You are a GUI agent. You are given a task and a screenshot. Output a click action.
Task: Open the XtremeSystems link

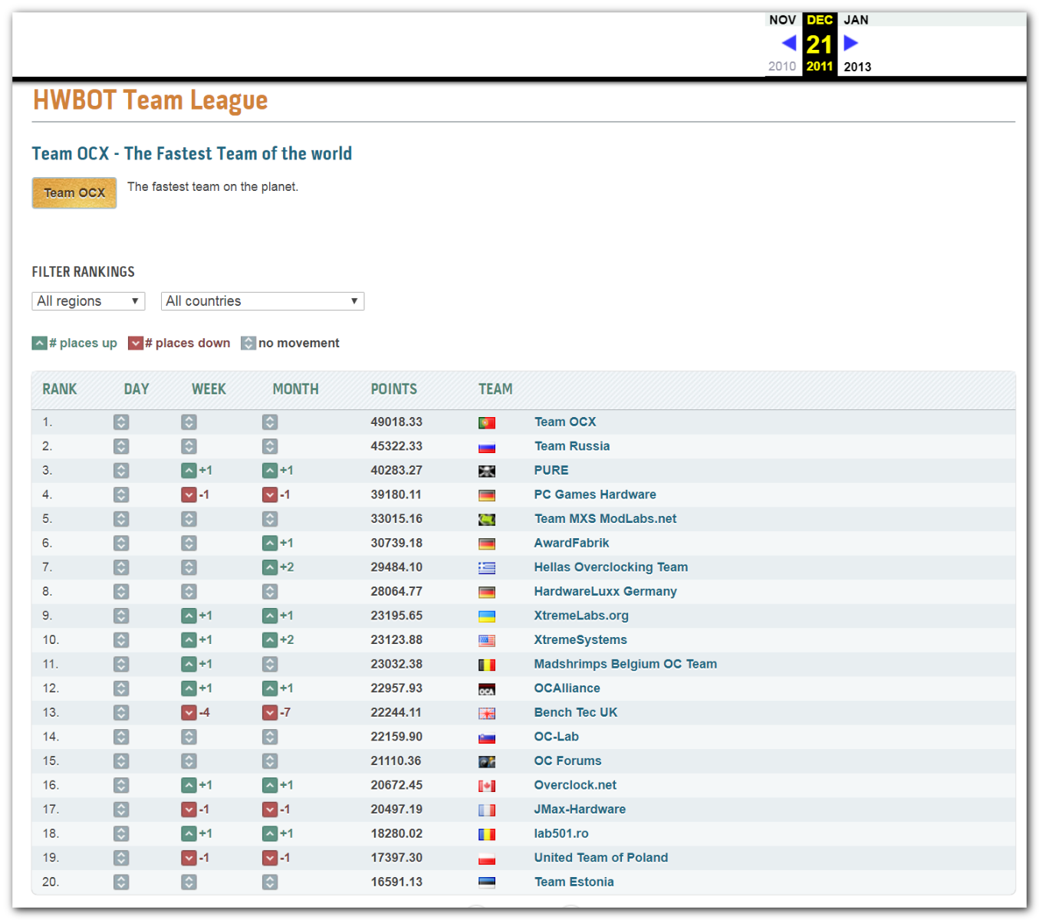click(x=580, y=640)
